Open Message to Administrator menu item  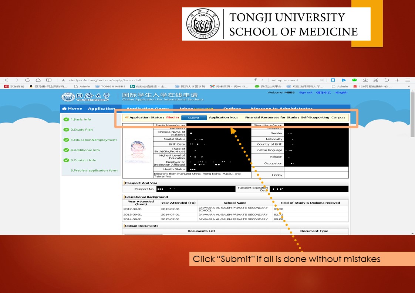(281, 108)
